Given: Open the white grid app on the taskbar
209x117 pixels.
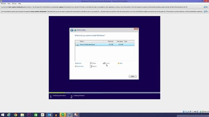Looking at the screenshot, I should (42, 115).
